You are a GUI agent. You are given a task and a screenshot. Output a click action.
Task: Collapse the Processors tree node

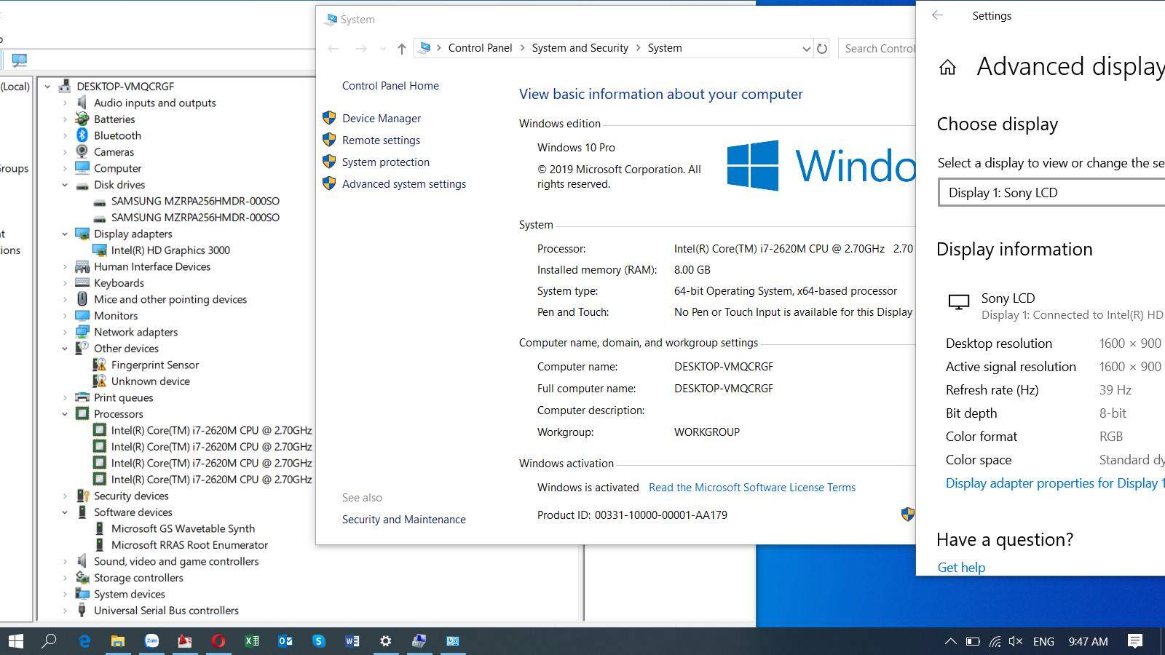(65, 414)
